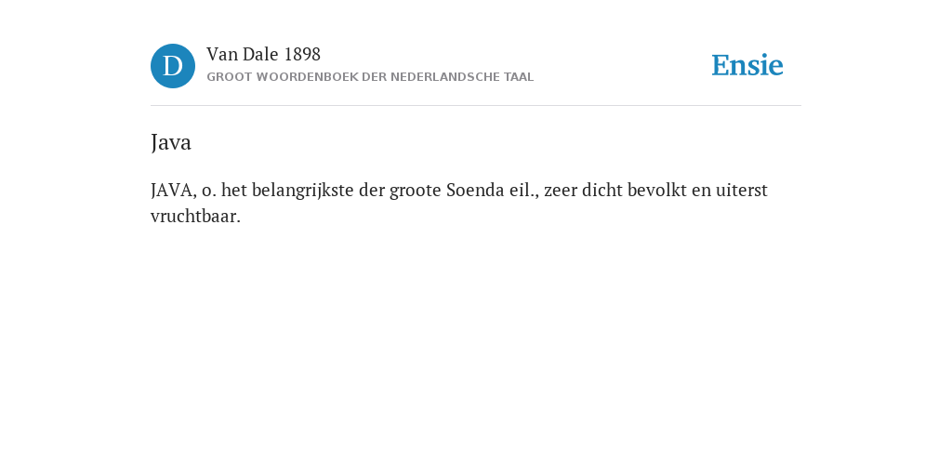The width and height of the screenshot is (952, 476).
Task: Click the word dicht in the definition
Action: tap(602, 191)
